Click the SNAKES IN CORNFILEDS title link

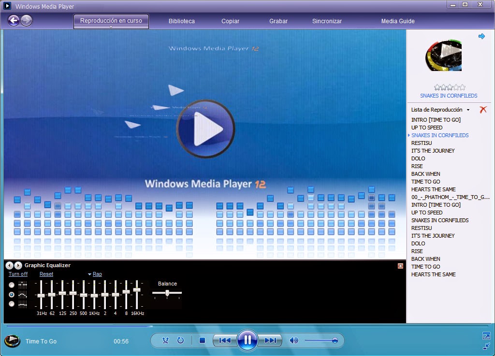(449, 96)
